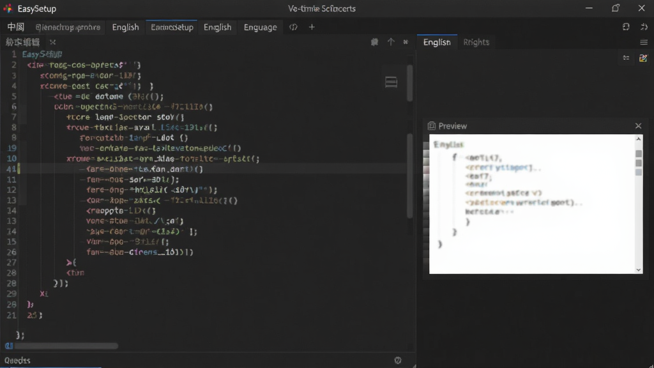Click the Preview scrollbar down arrow
Screen dimensions: 654x368
click(x=638, y=270)
